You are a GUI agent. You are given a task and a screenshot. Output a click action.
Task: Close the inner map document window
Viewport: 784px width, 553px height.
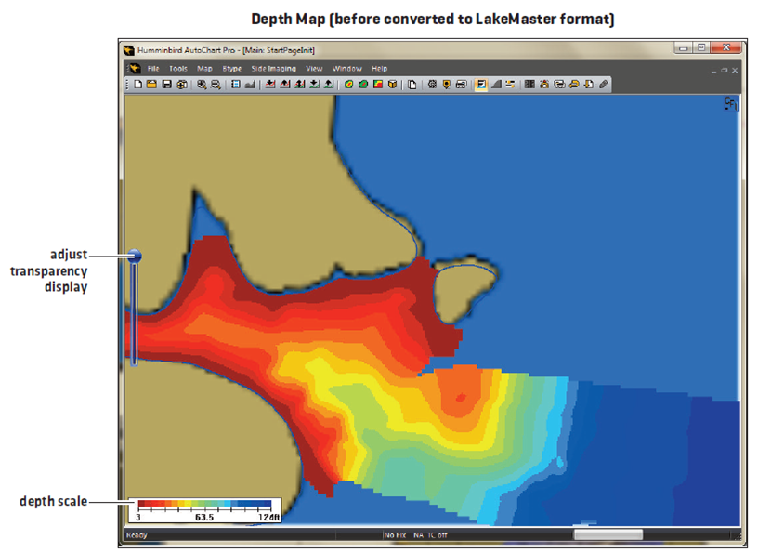(735, 71)
